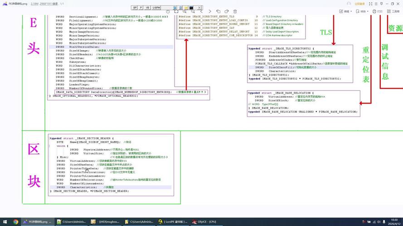Close the floating mini toolbar
Viewport: 403px width, 226px height.
point(199,8)
